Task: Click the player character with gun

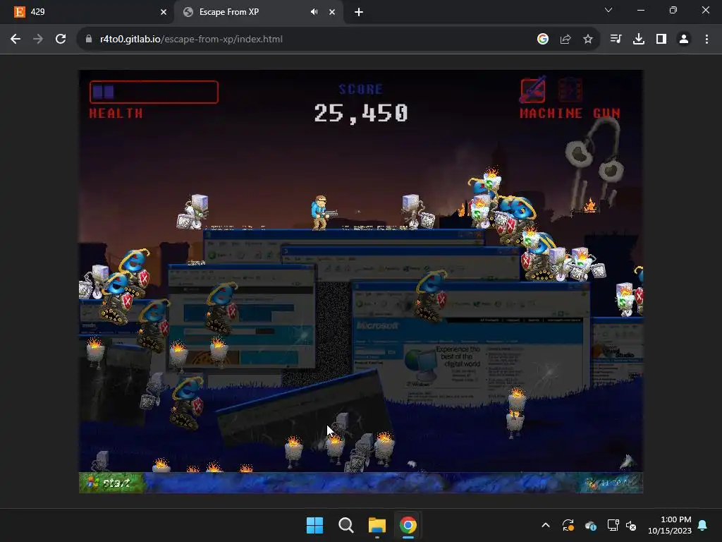Action: [x=322, y=212]
